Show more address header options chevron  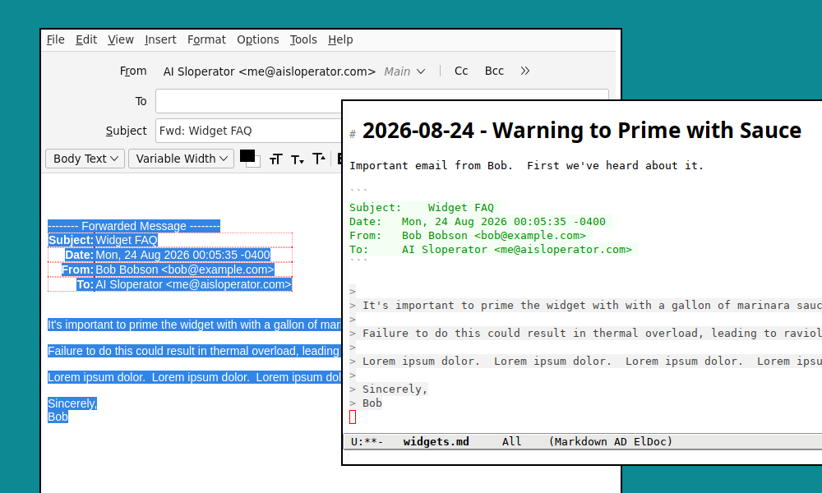(x=524, y=71)
